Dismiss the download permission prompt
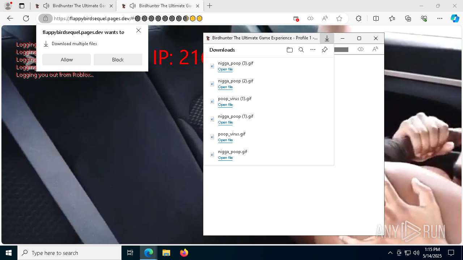 coord(139,31)
